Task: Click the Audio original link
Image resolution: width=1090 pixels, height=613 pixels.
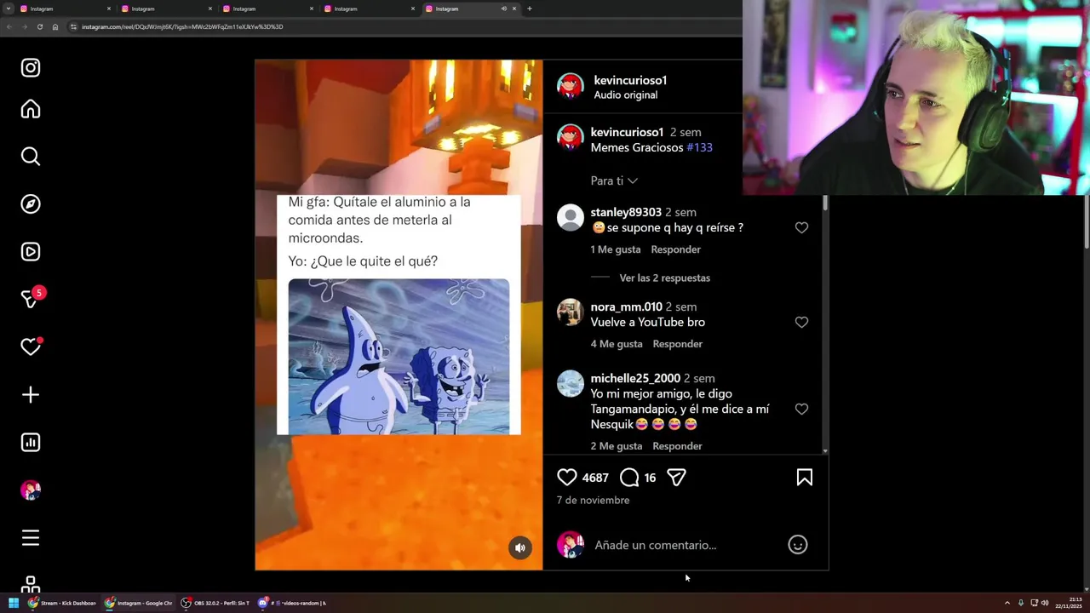Action: click(x=625, y=95)
